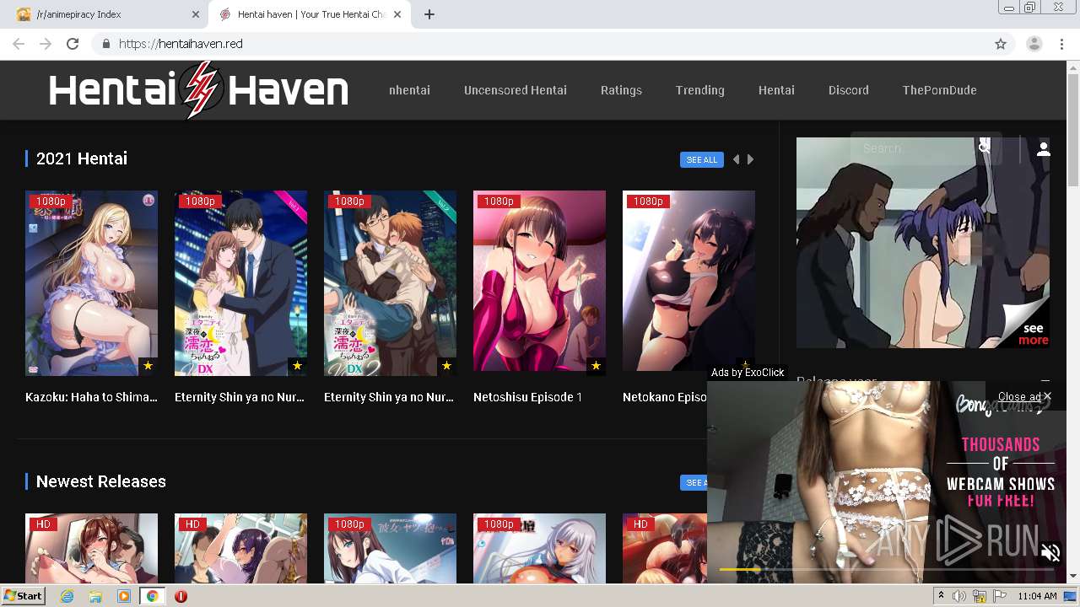Close the Hentai haven browser tab
The width and height of the screenshot is (1080, 607).
(x=398, y=14)
